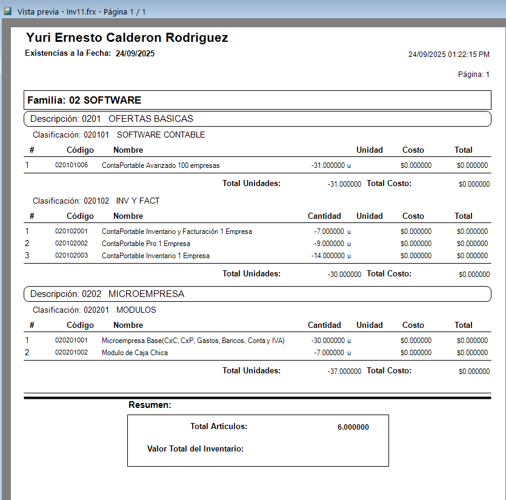Click item code 020102001
This screenshot has width=506, height=500.
72,231
